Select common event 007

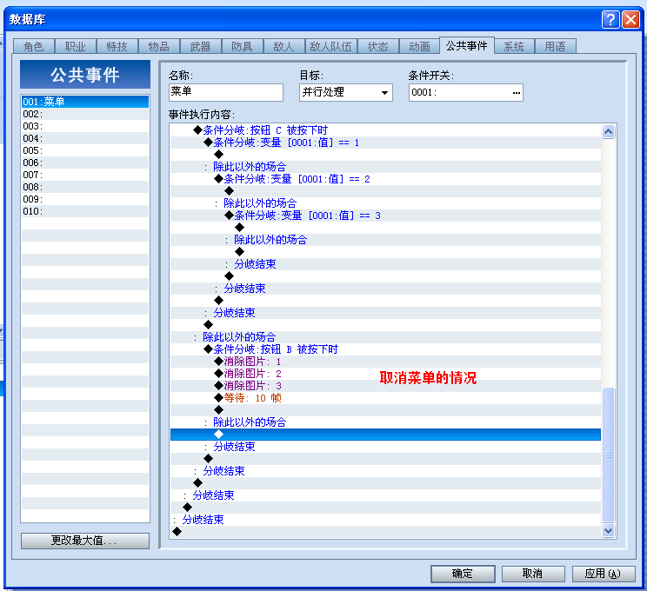click(85, 175)
